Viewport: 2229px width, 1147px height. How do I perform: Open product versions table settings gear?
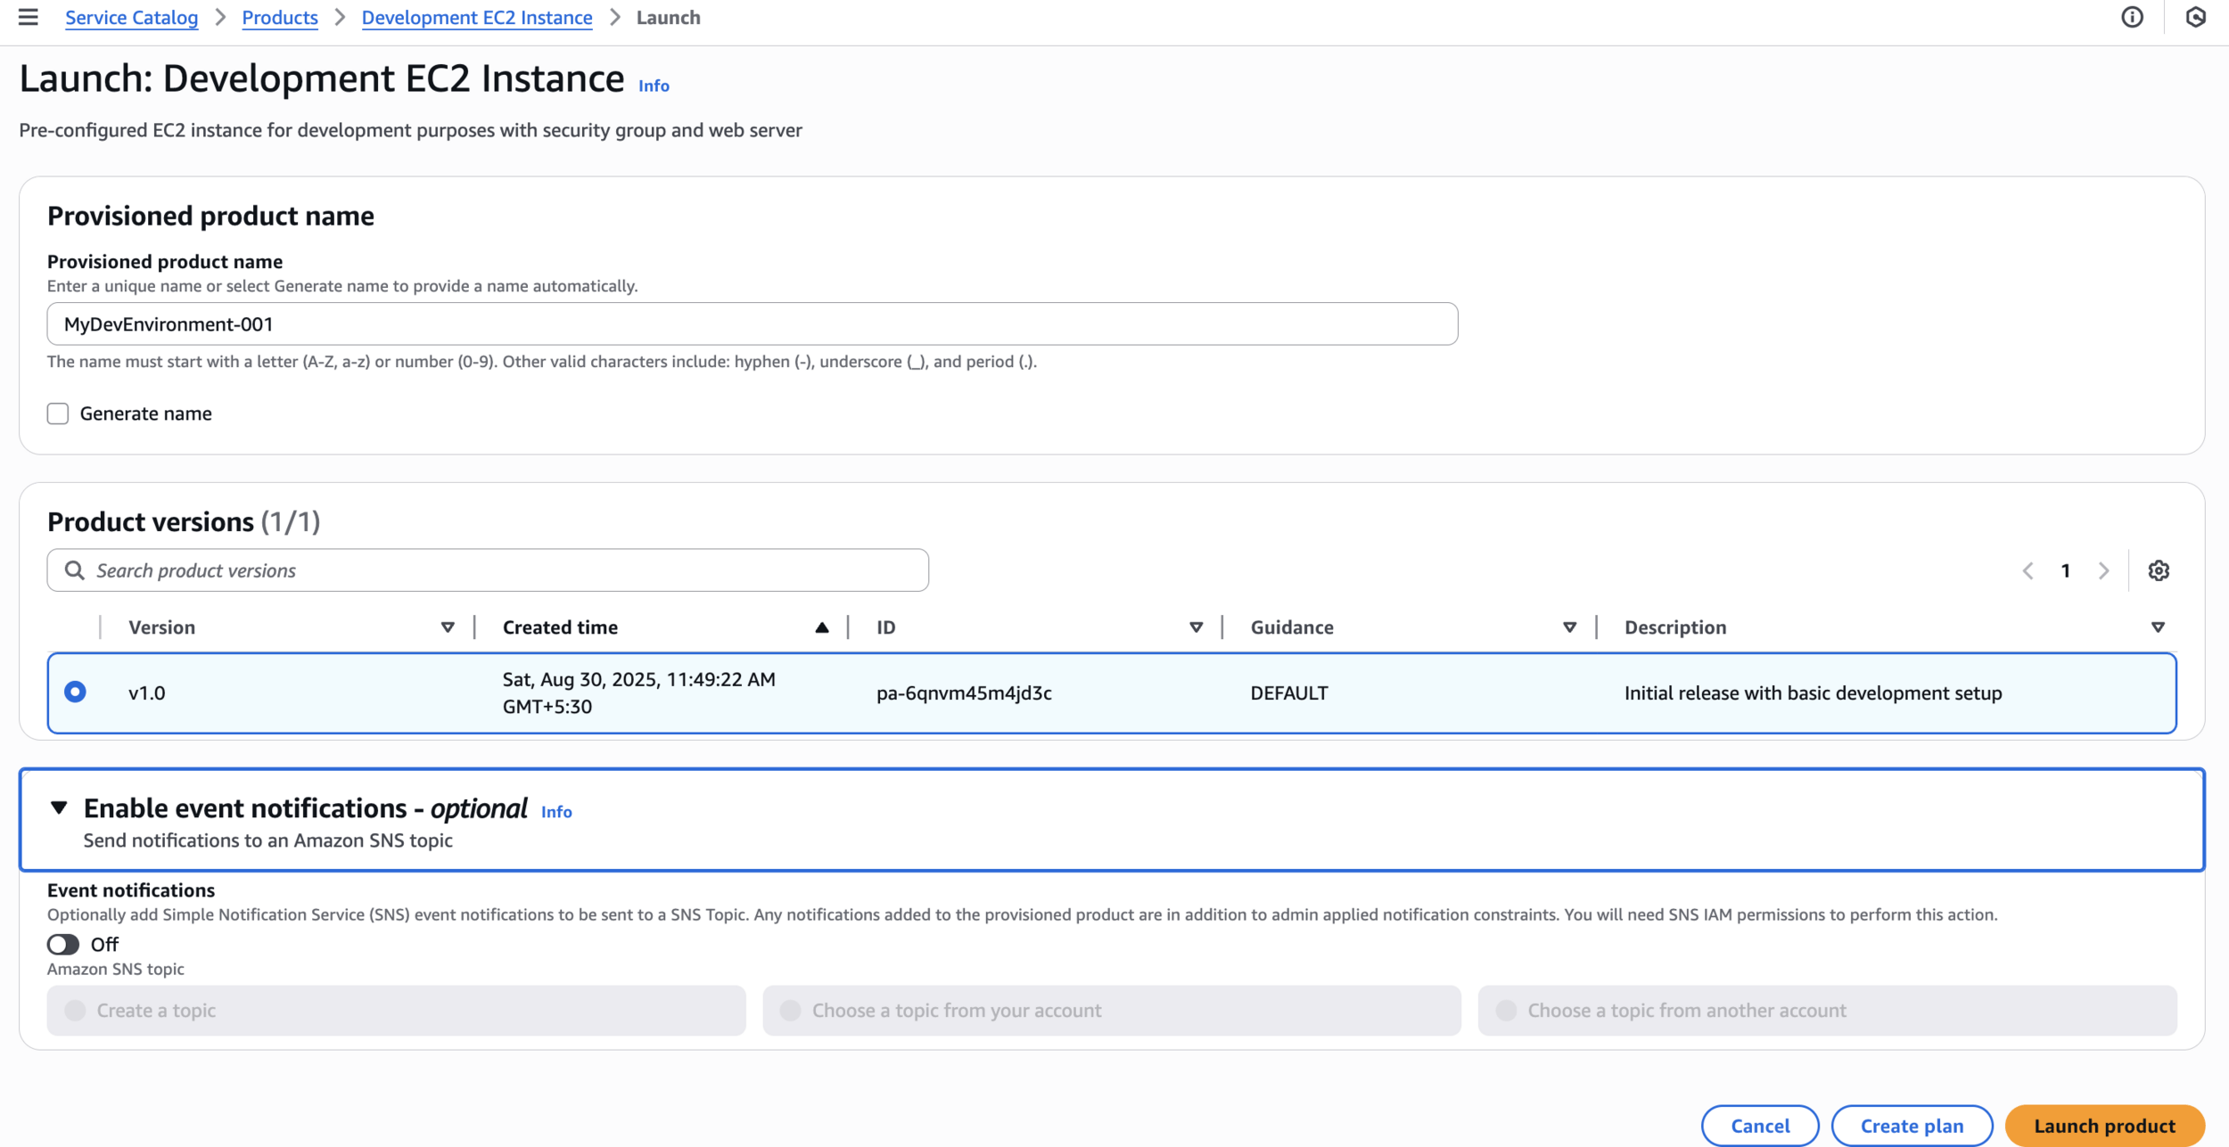tap(2158, 570)
